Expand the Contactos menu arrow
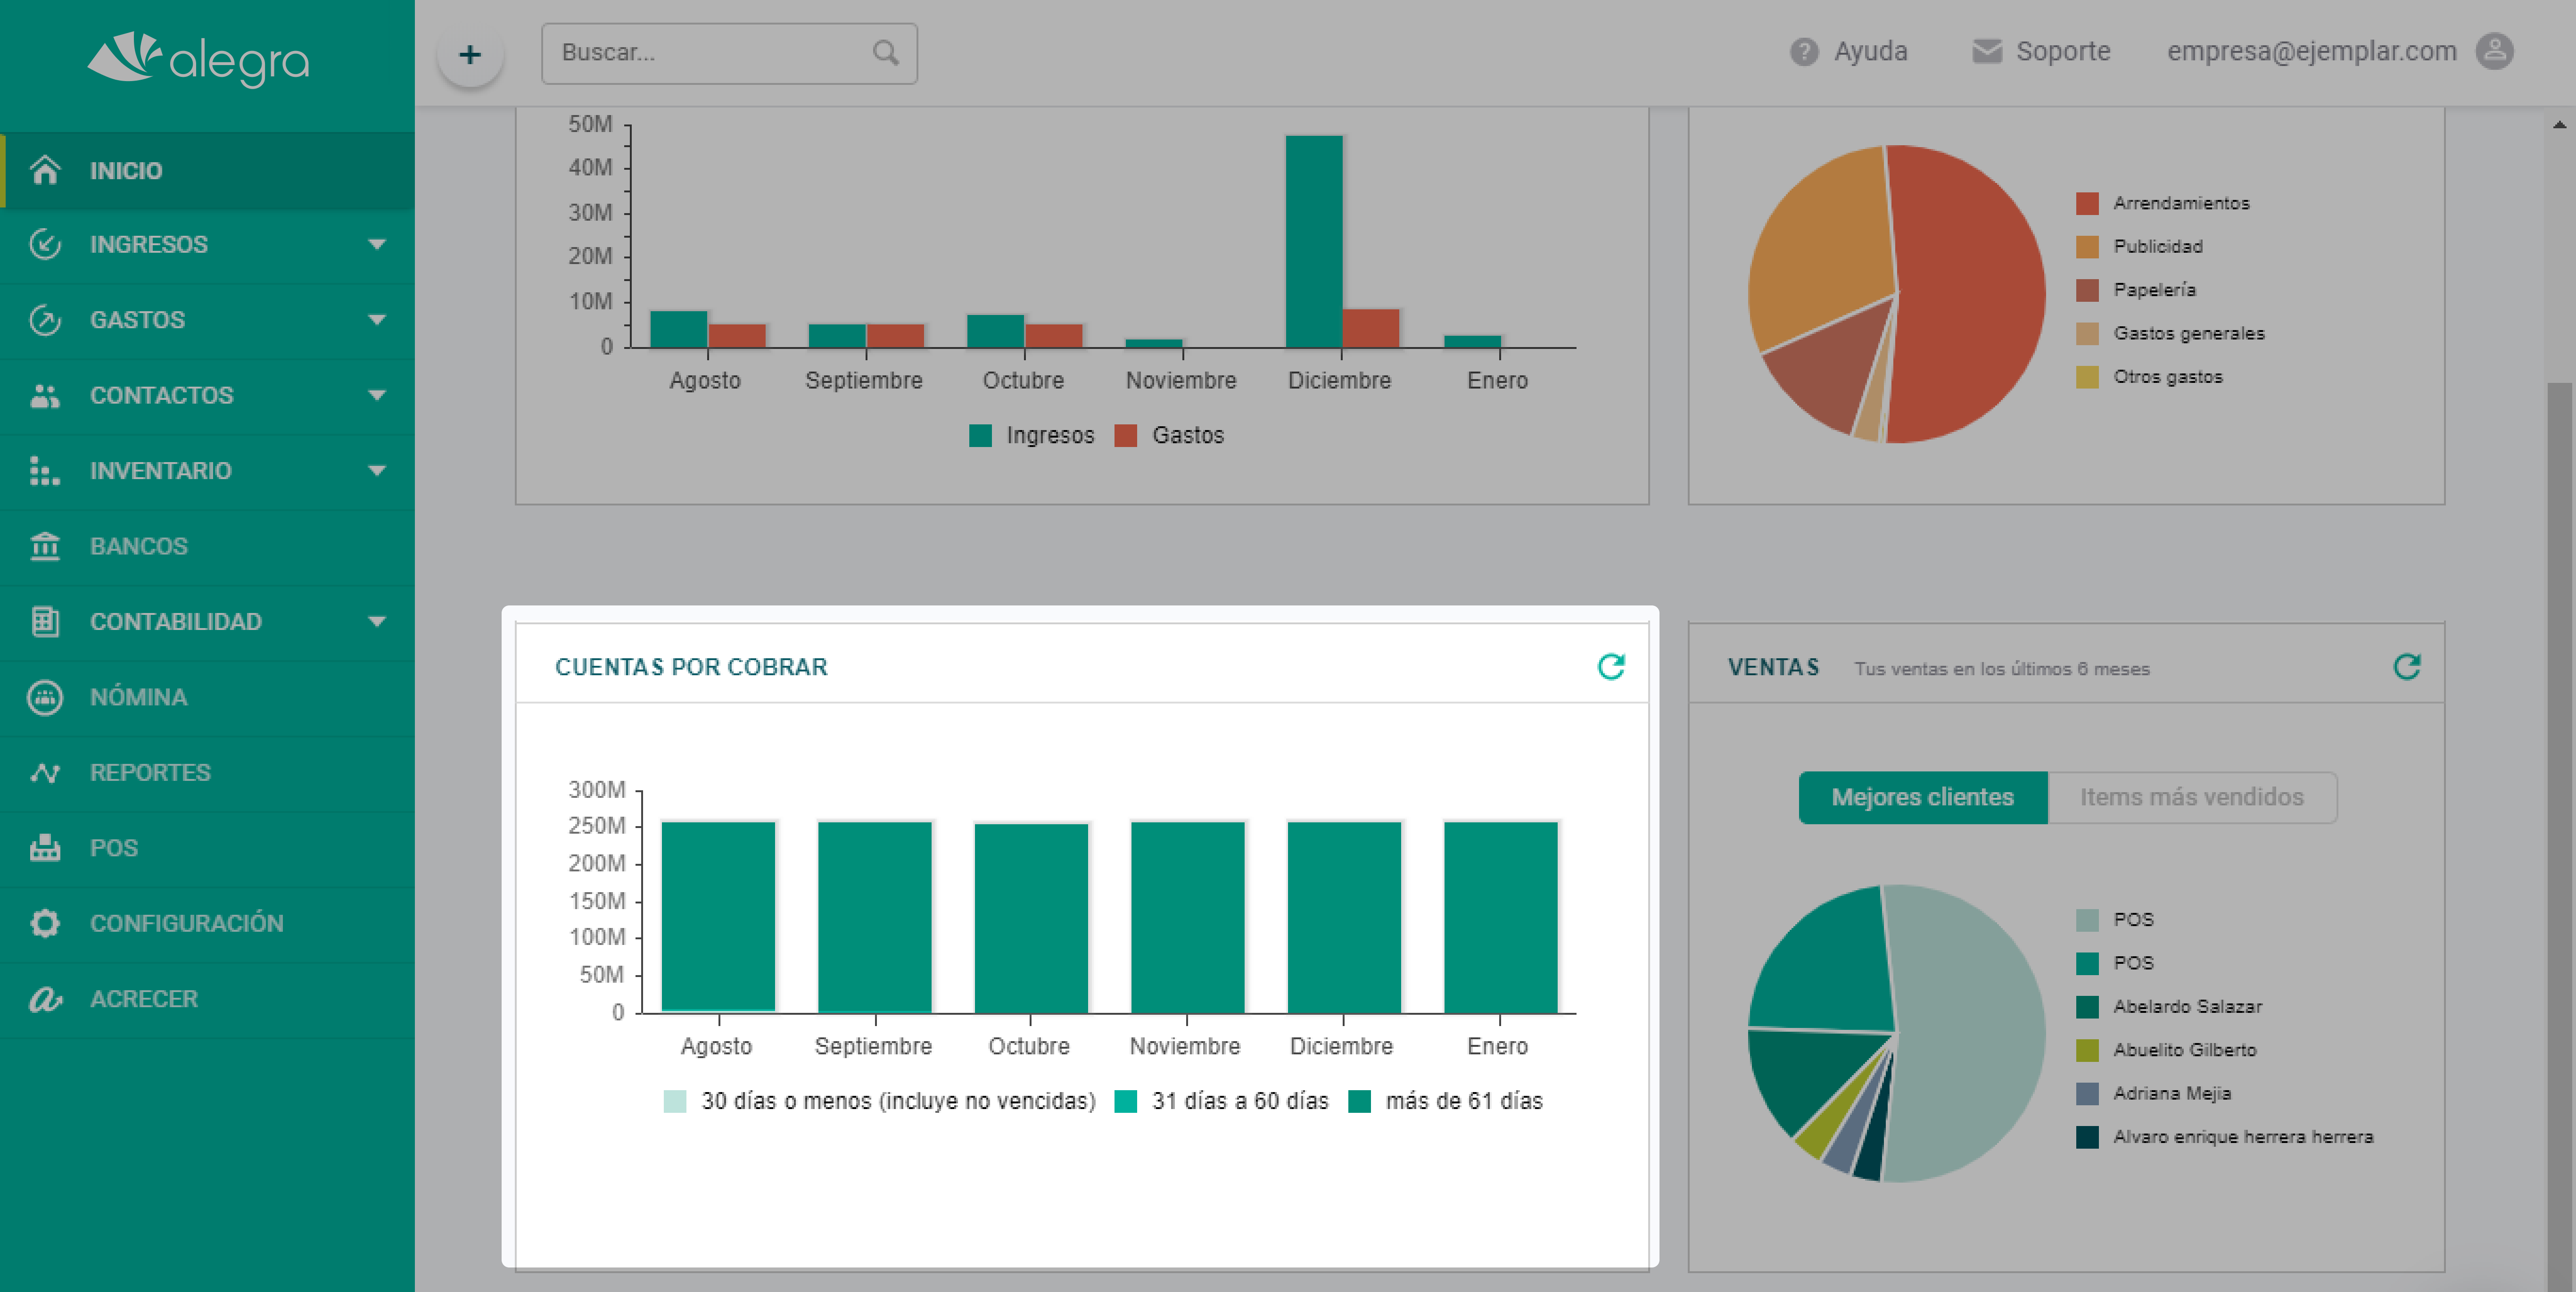 [x=377, y=395]
